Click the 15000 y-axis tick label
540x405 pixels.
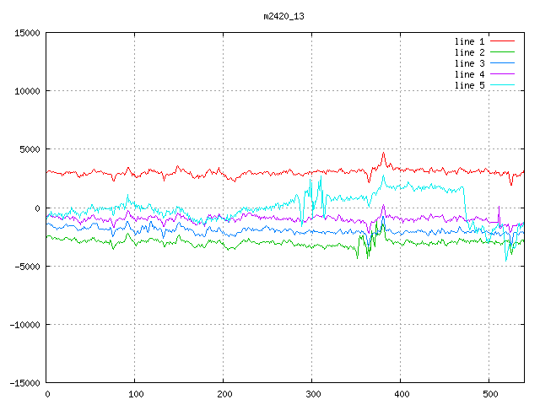click(26, 33)
